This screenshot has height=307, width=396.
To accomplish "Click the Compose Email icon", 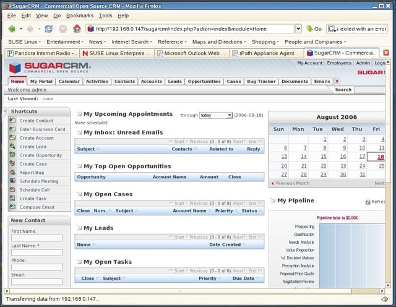I will (x=12, y=207).
